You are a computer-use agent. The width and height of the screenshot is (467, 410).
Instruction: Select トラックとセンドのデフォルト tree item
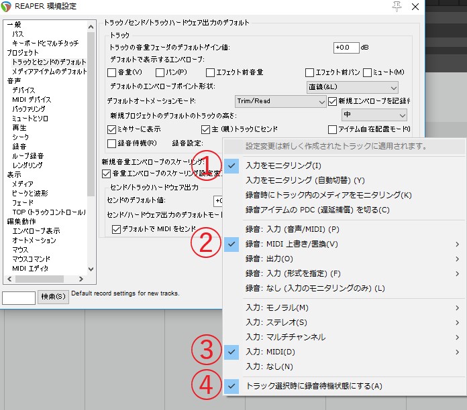[x=49, y=62]
